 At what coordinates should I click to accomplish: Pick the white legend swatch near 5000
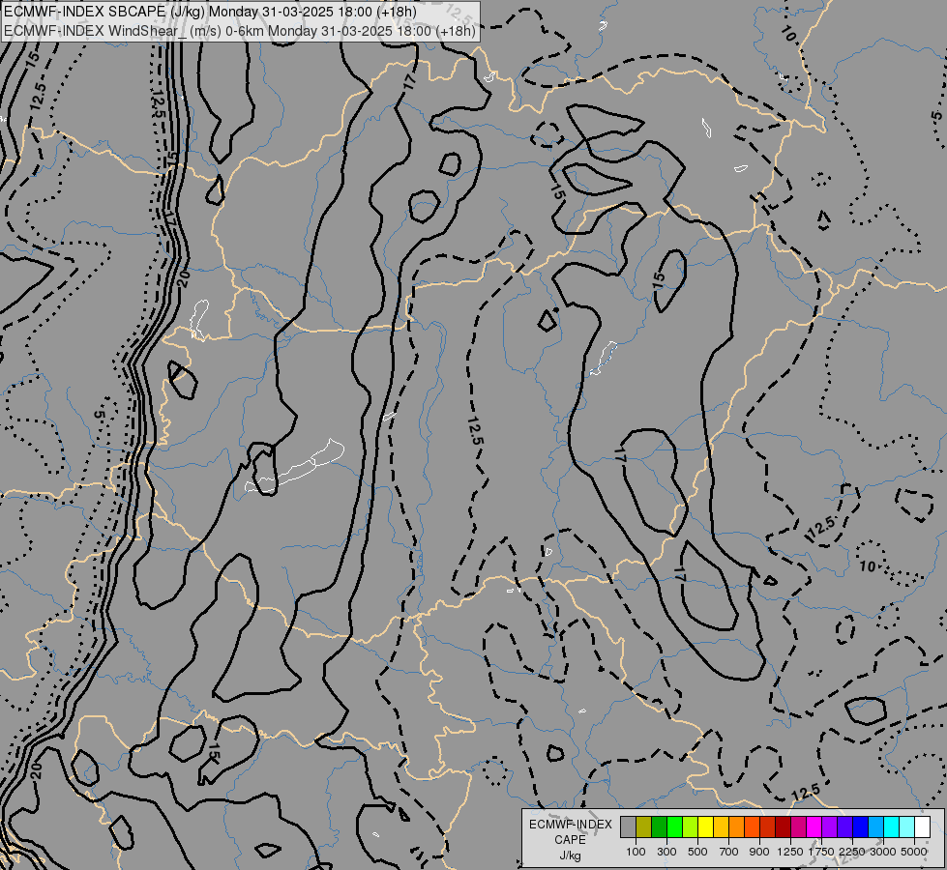(x=922, y=826)
